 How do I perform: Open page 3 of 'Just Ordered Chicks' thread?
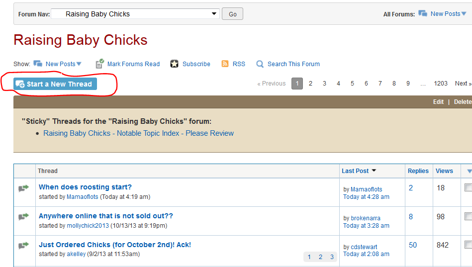click(x=332, y=257)
